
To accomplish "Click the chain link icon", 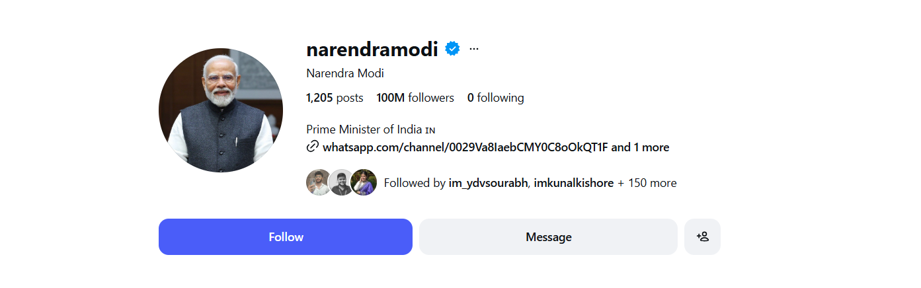I will [313, 147].
